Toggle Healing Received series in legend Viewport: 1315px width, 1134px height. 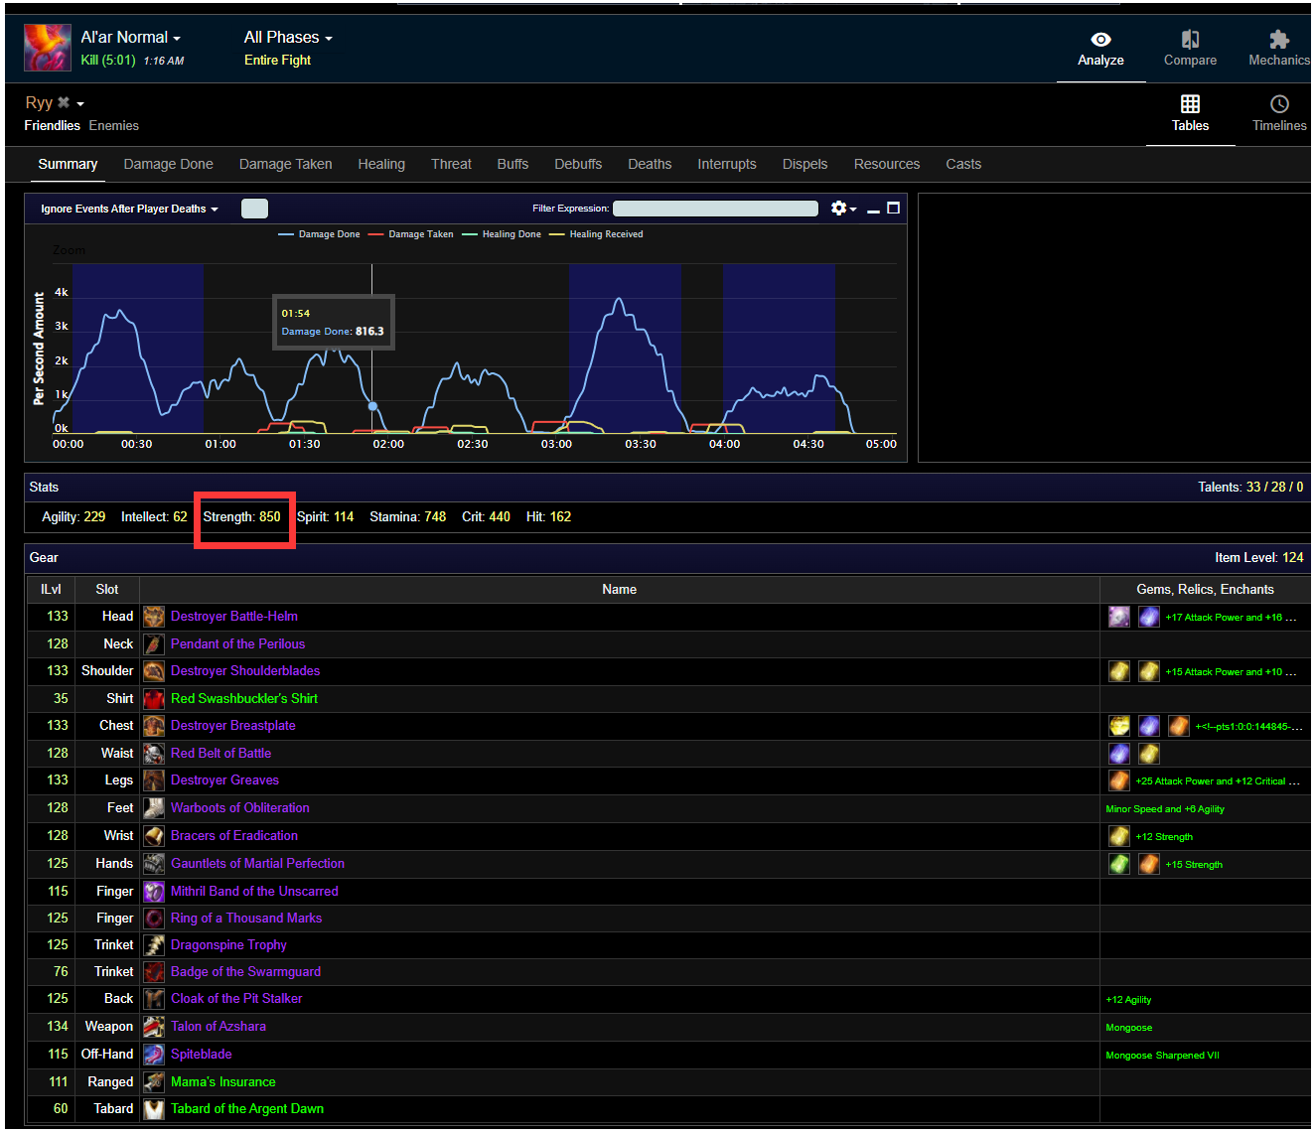tap(596, 234)
